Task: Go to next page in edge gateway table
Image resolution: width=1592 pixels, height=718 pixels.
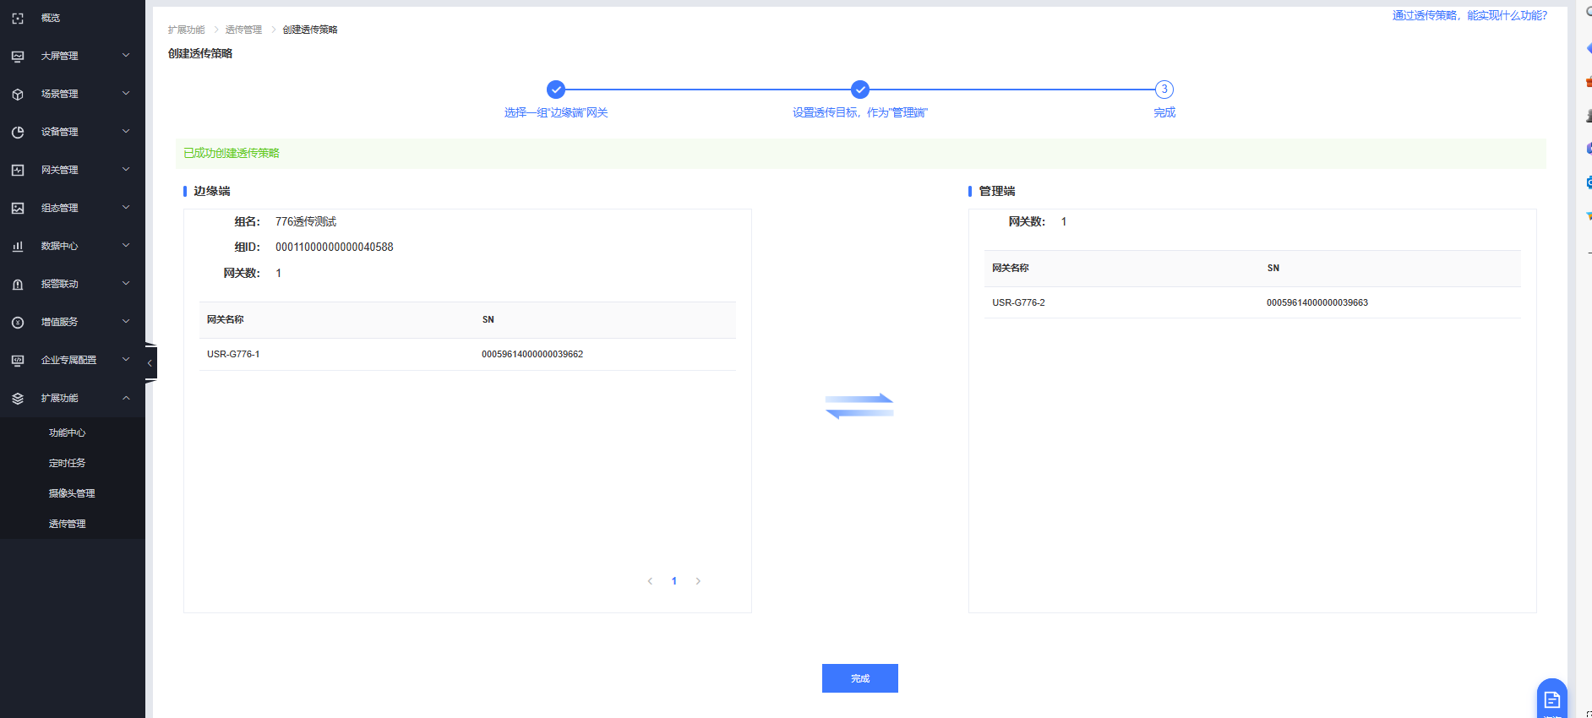Action: tap(698, 581)
